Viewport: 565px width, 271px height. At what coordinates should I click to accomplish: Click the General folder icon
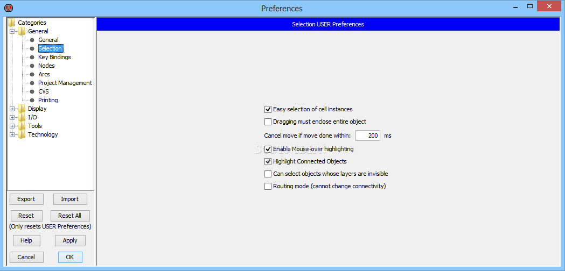coord(22,31)
